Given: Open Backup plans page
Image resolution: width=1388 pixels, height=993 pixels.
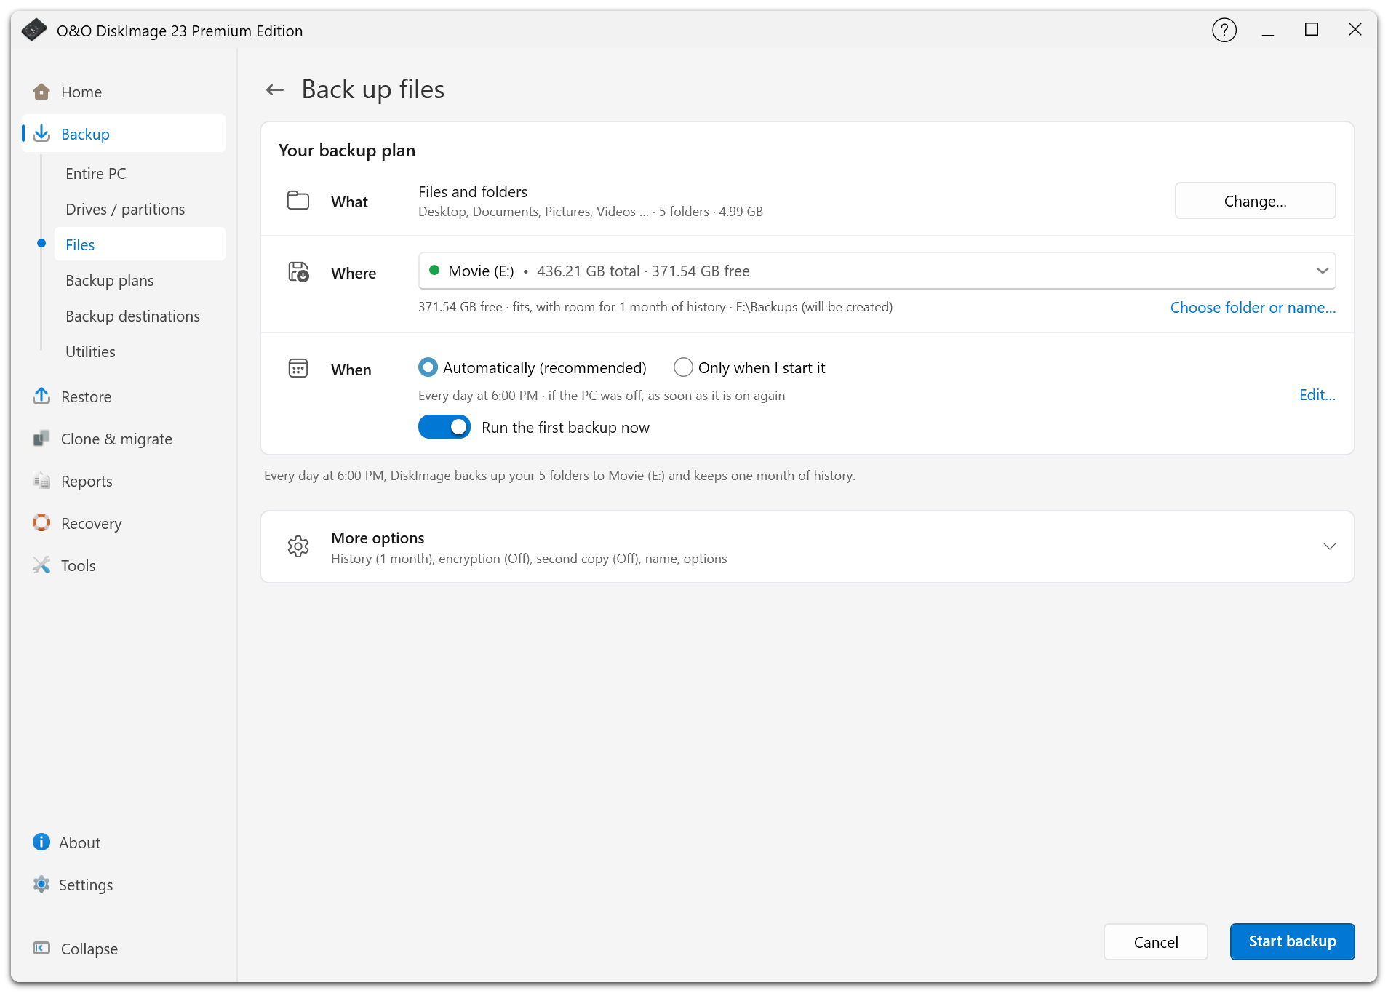Looking at the screenshot, I should tap(110, 280).
